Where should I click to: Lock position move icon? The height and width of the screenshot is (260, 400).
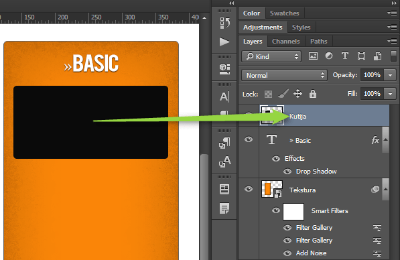click(x=297, y=94)
